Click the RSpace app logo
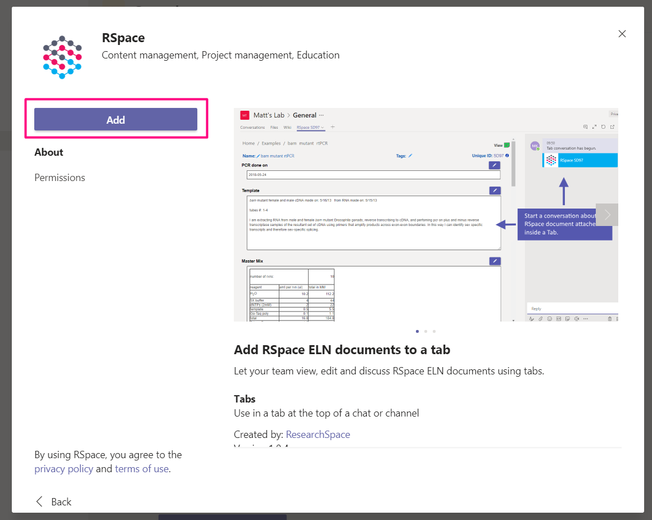Image resolution: width=652 pixels, height=520 pixels. (62, 57)
